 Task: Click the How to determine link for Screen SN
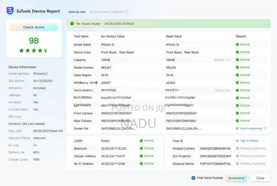(x=253, y=128)
